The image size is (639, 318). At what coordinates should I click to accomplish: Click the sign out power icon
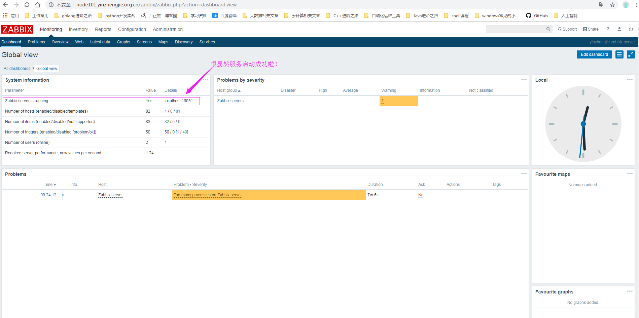[631, 29]
